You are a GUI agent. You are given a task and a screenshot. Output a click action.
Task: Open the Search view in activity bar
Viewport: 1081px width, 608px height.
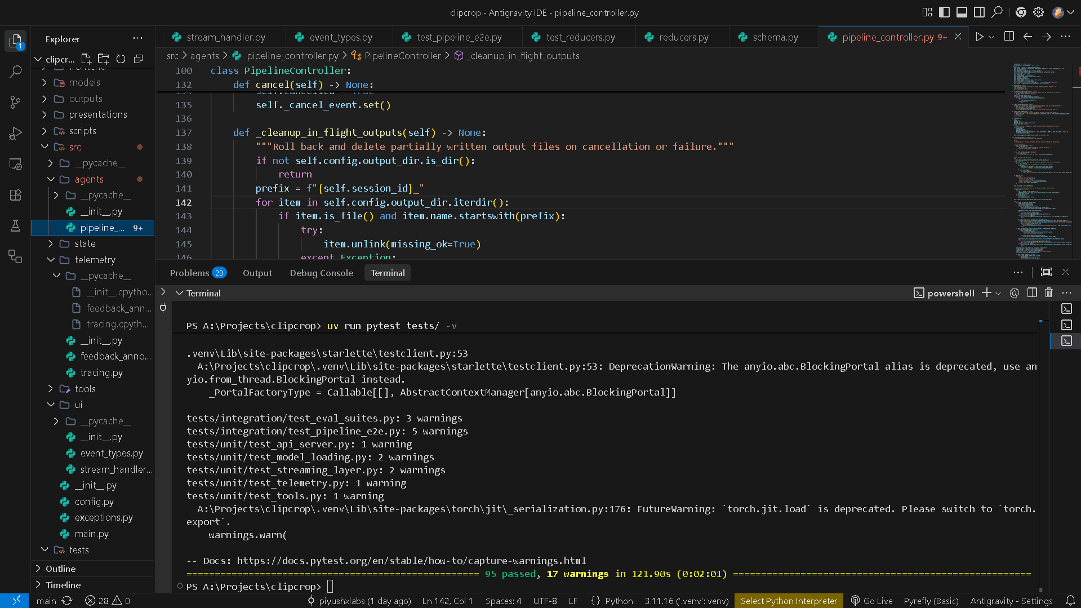[x=16, y=72]
